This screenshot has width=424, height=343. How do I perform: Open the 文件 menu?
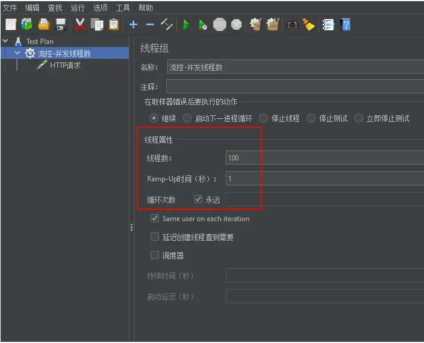(10, 8)
